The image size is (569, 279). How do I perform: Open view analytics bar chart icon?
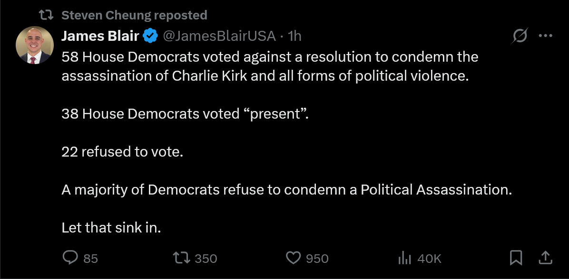404,259
